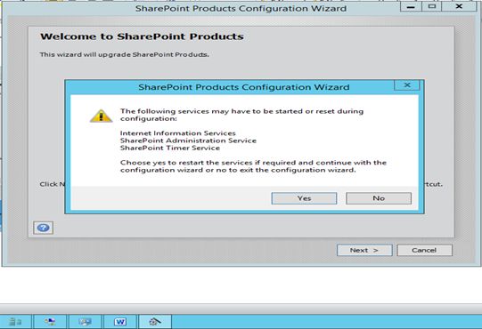Open the taskbar icon just left of Word

coord(85,321)
